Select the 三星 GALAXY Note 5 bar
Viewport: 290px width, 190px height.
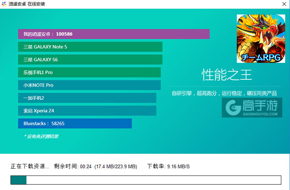pyautogui.click(x=90, y=47)
